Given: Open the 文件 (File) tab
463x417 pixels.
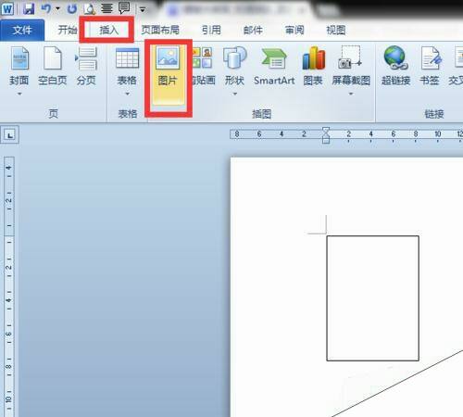Looking at the screenshot, I should tap(22, 30).
